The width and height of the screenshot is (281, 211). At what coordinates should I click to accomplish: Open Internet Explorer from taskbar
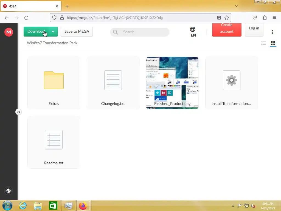coord(23,206)
